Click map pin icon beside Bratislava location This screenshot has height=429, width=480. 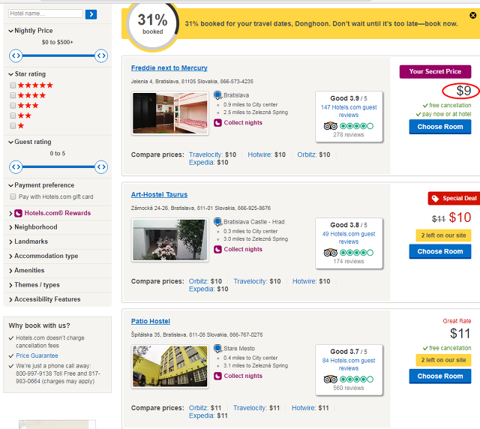coord(217,95)
